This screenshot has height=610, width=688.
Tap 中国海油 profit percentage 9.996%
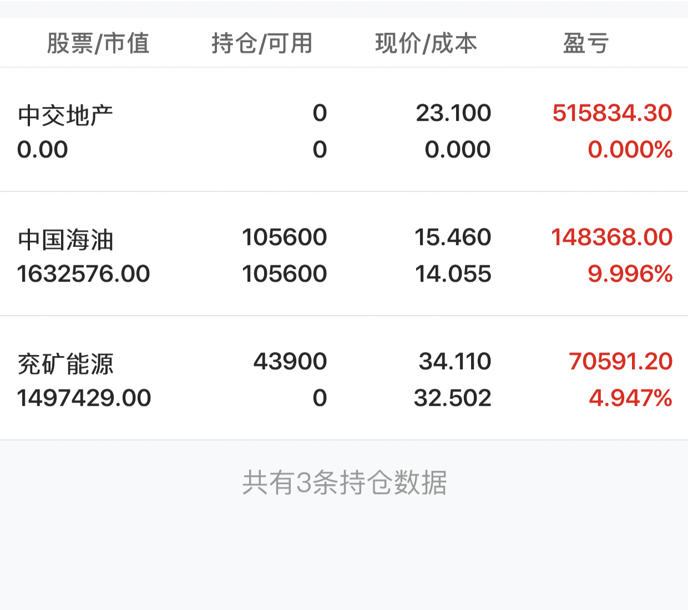click(x=630, y=274)
